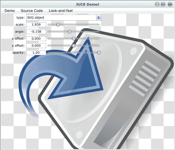This screenshot has width=175, height=150.
Task: Click the angle slider thumb
Action: (x=70, y=32)
